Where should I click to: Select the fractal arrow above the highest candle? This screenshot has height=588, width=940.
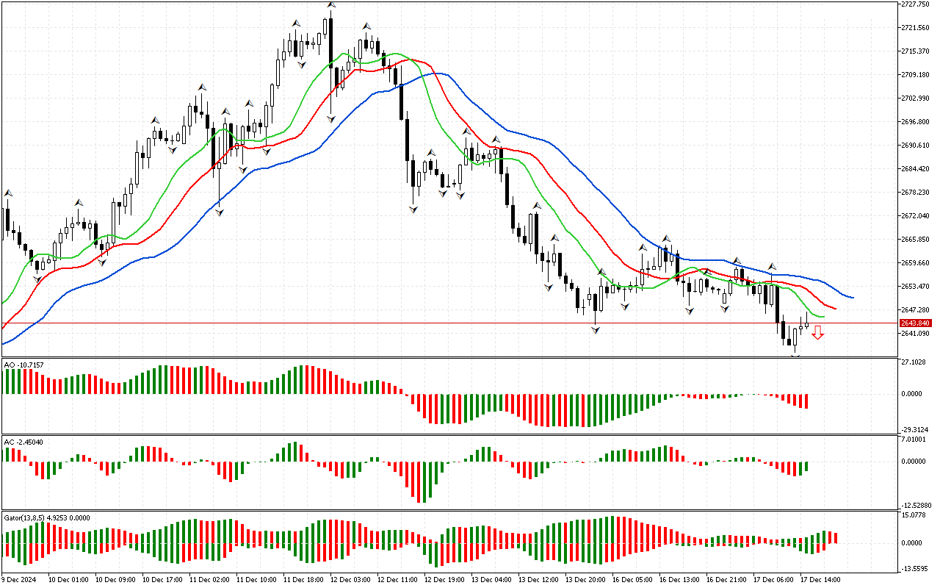coord(331,5)
